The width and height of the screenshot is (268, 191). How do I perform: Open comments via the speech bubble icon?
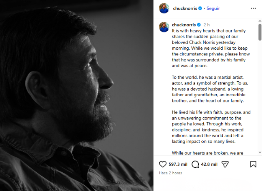click(195, 164)
